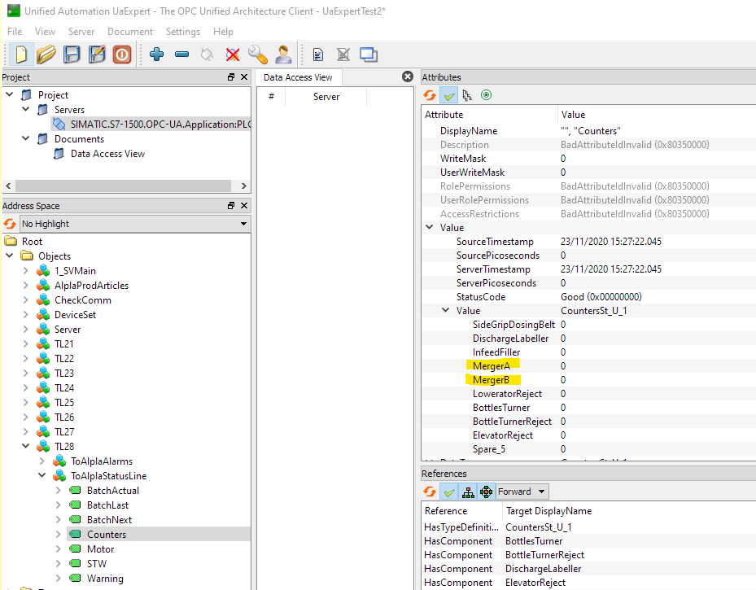Screen dimensions: 756x590
Task: Refresh the Address Space tree
Action: coord(10,224)
